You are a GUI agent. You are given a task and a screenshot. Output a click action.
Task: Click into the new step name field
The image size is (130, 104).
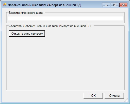[66, 18]
